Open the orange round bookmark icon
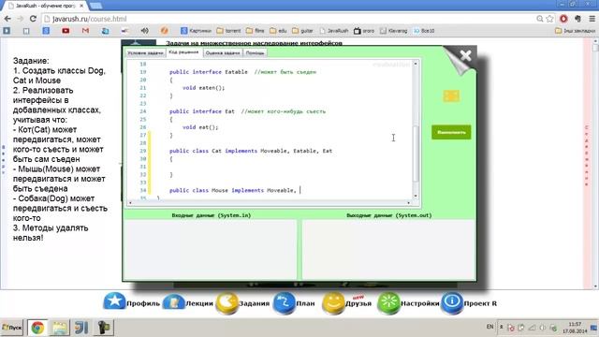This screenshot has width=599, height=337. pos(165,31)
